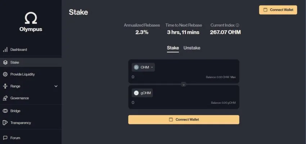Click the info icon beside Current Index
The image size is (306, 144).
[x=238, y=25]
